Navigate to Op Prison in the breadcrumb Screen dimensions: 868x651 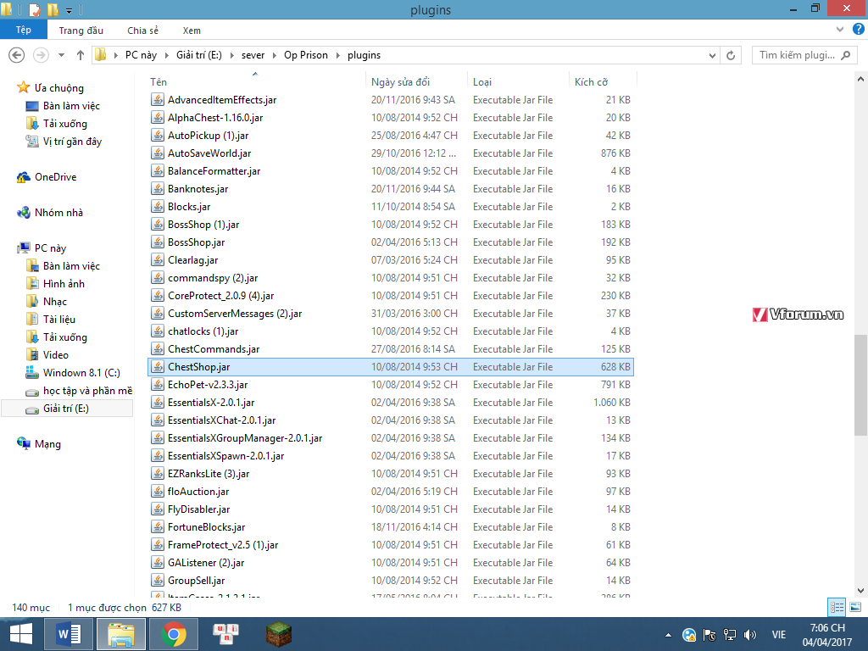pos(305,55)
